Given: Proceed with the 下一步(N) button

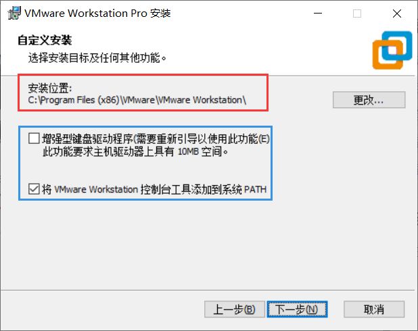Looking at the screenshot, I should pos(297,309).
